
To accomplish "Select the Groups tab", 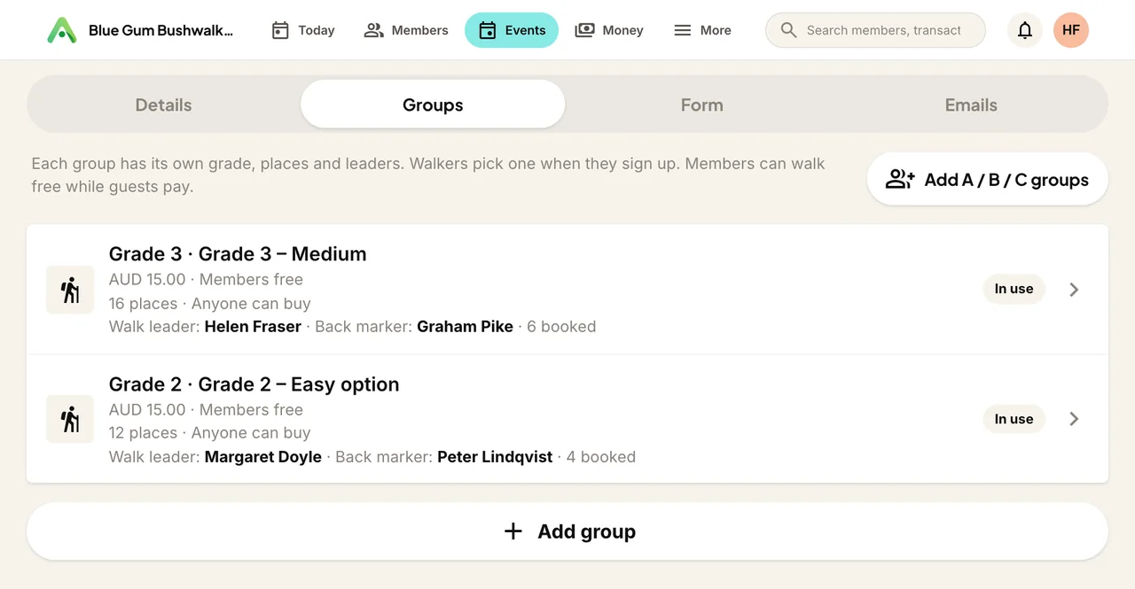I will (433, 105).
